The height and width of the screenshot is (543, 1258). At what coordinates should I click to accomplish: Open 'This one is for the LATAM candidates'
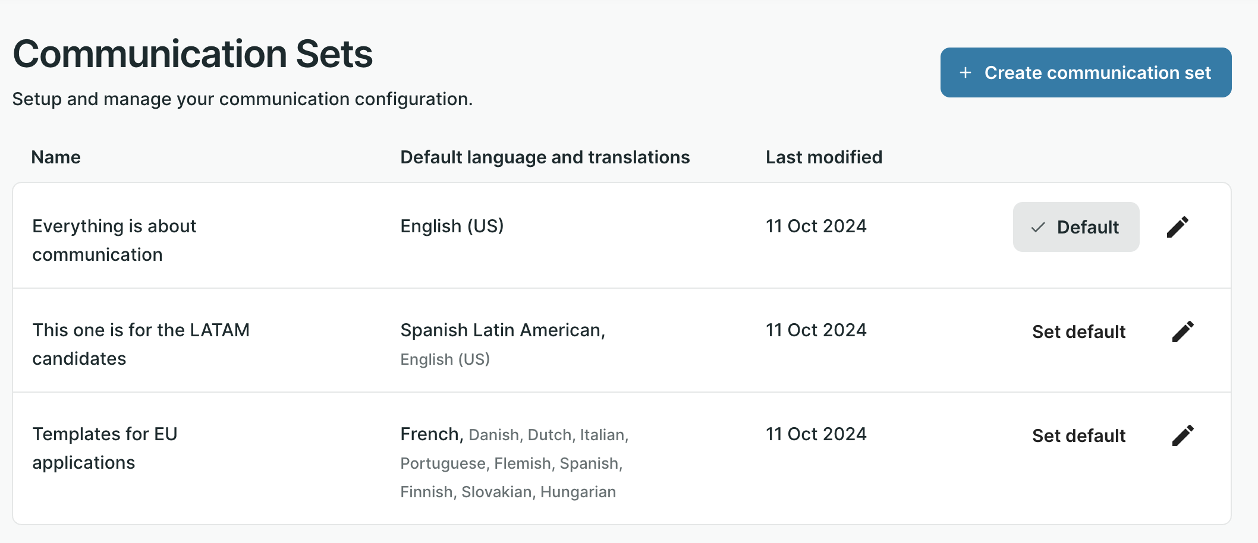pyautogui.click(x=141, y=344)
